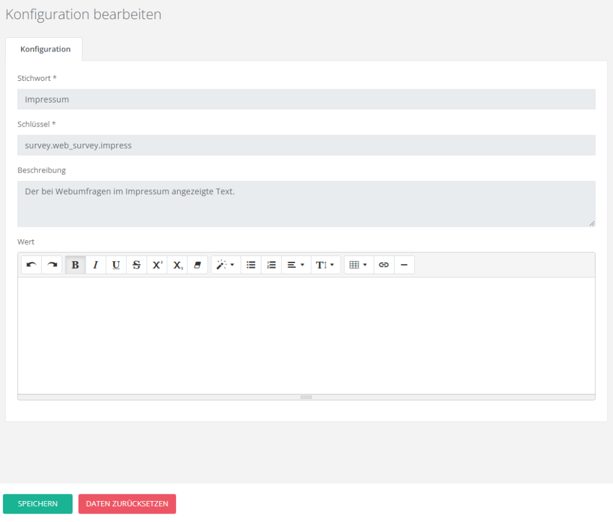Open the magic wand style dropdown
The image size is (613, 522).
[x=226, y=265]
